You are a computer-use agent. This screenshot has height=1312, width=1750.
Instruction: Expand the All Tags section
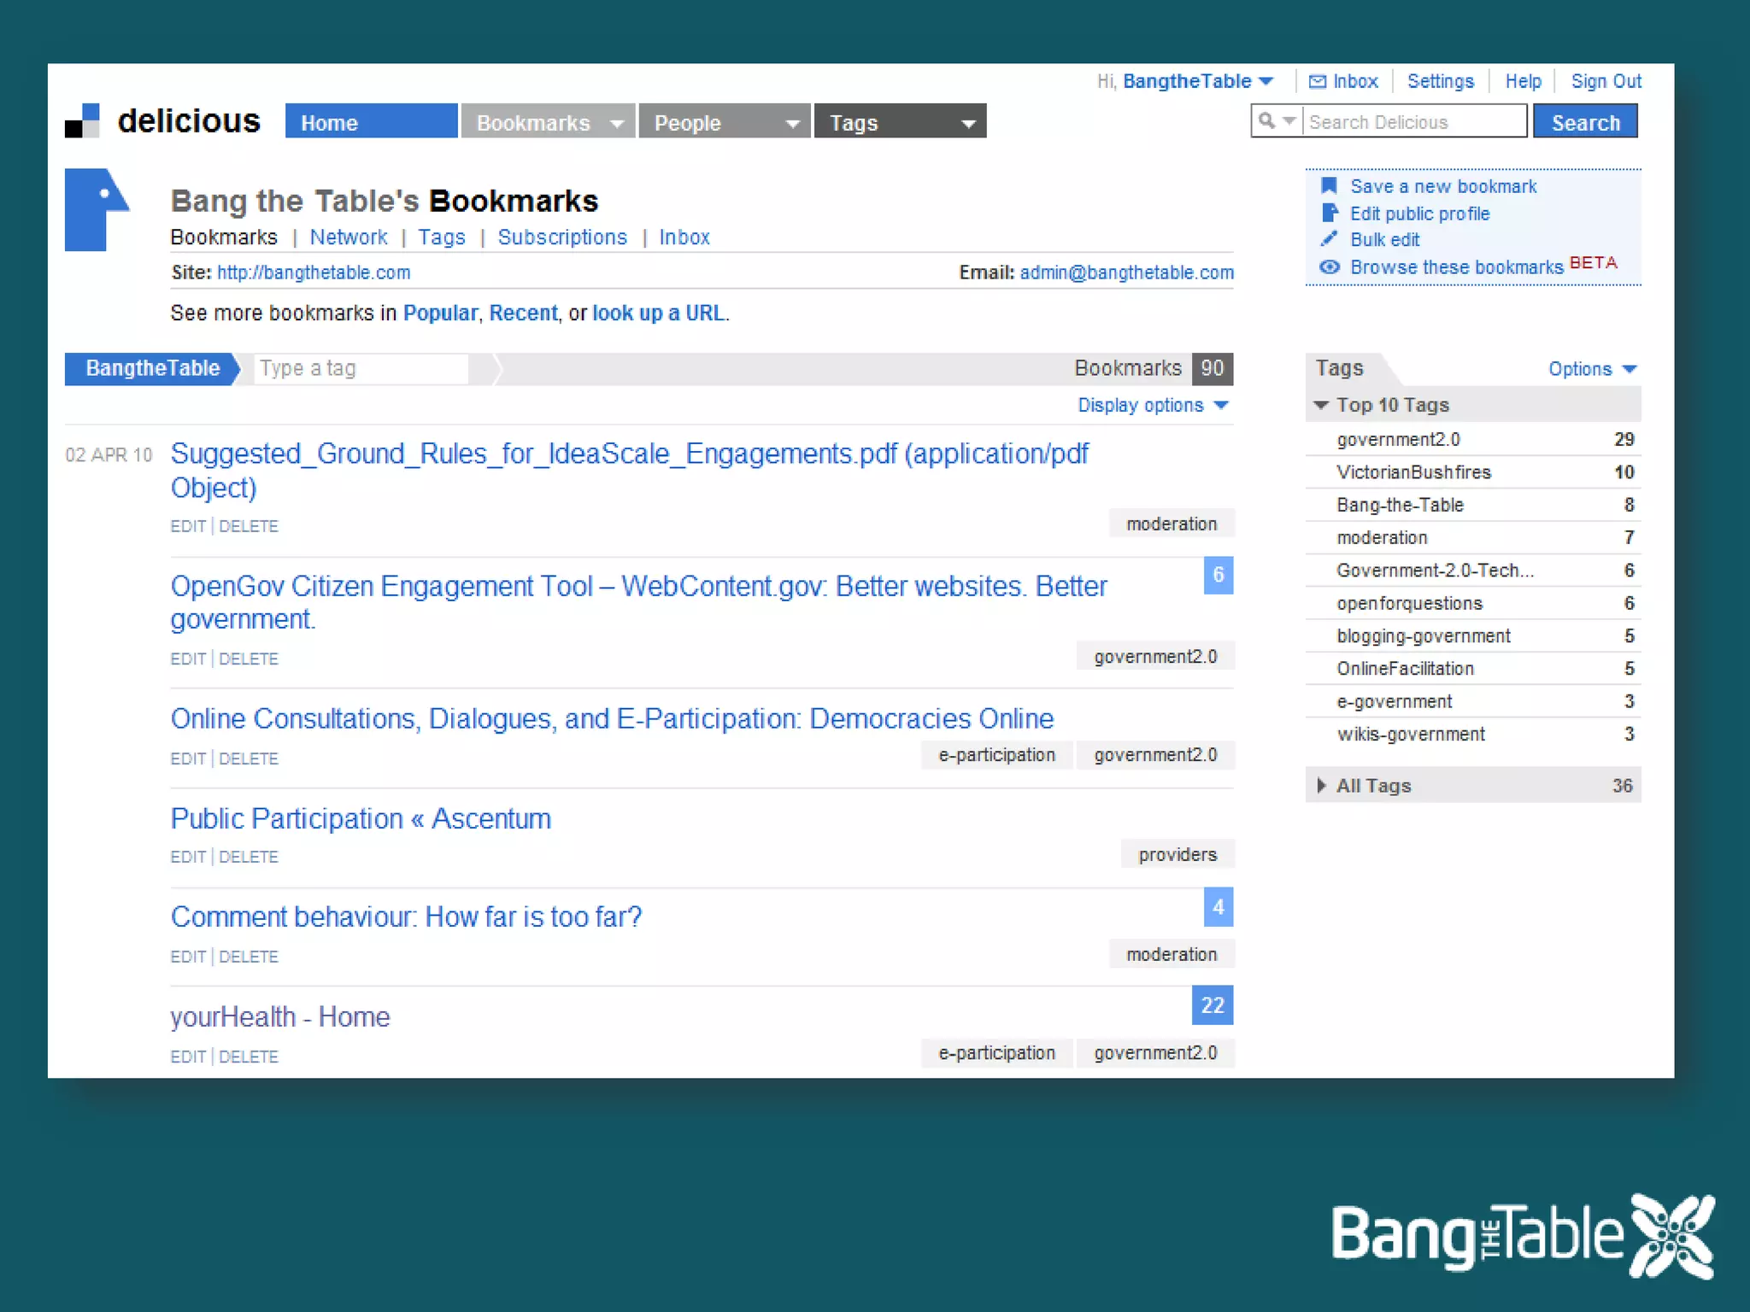pyautogui.click(x=1321, y=786)
